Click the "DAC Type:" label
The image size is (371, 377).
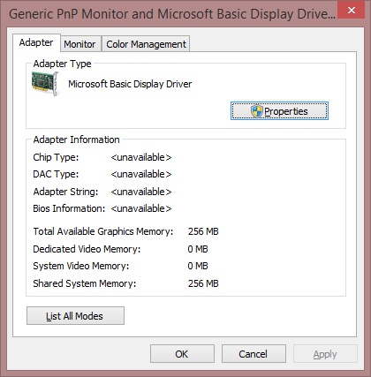56,174
